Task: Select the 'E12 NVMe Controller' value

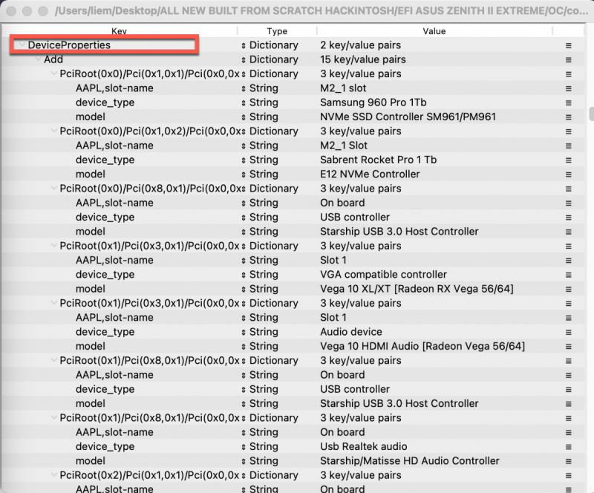Action: click(370, 174)
